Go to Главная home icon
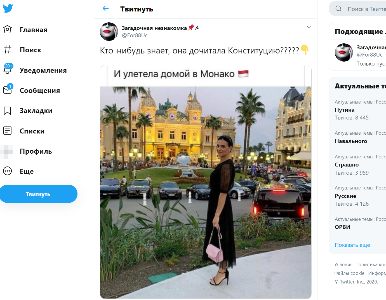 (x=8, y=29)
